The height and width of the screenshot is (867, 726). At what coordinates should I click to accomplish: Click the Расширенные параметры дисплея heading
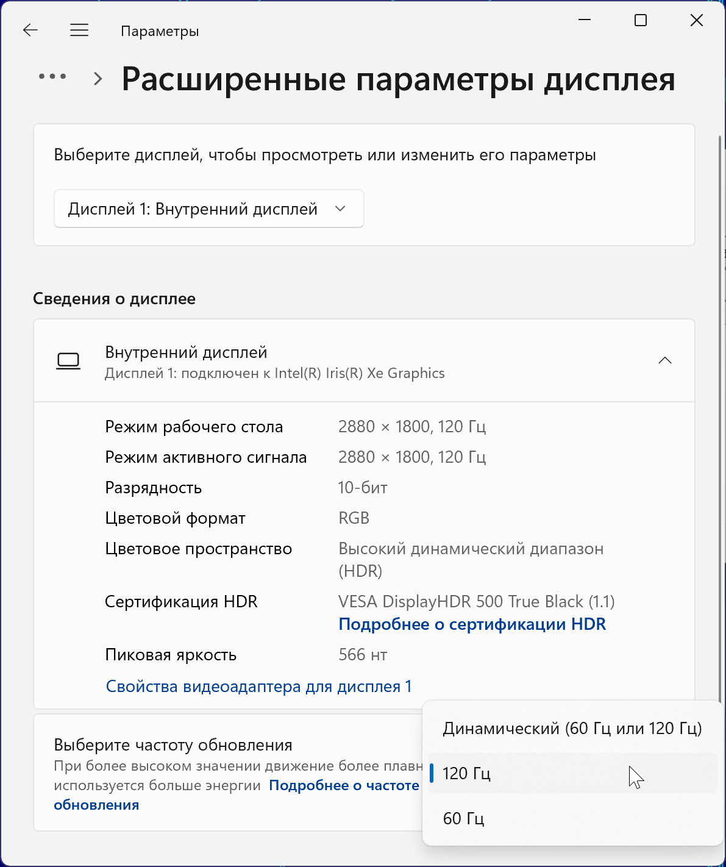398,79
